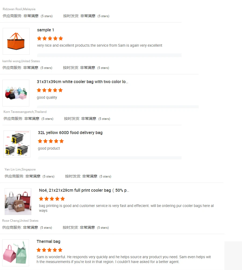Open the pink and green Thermal bag thumbnail
Screen dimensions: 242x270
(x=16, y=253)
